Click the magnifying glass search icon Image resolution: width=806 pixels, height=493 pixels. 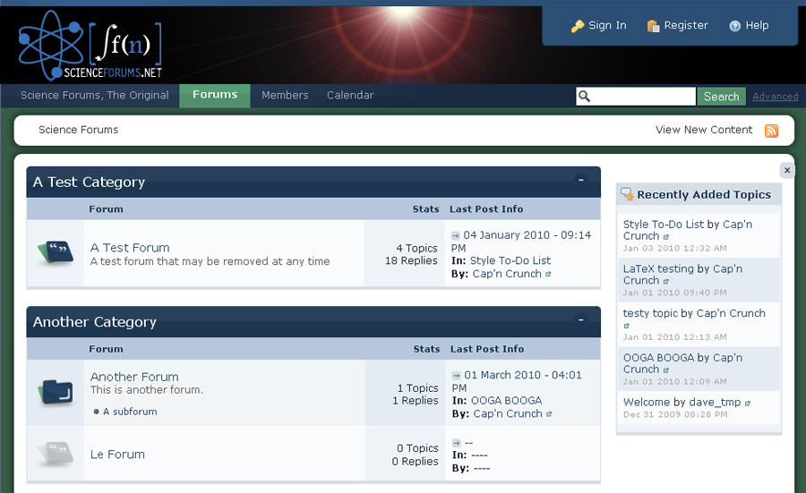pos(584,96)
